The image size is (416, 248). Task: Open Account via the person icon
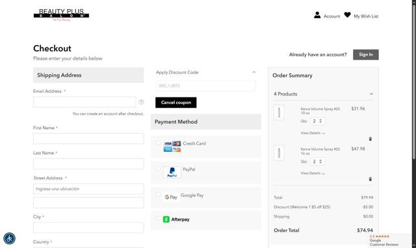click(317, 15)
